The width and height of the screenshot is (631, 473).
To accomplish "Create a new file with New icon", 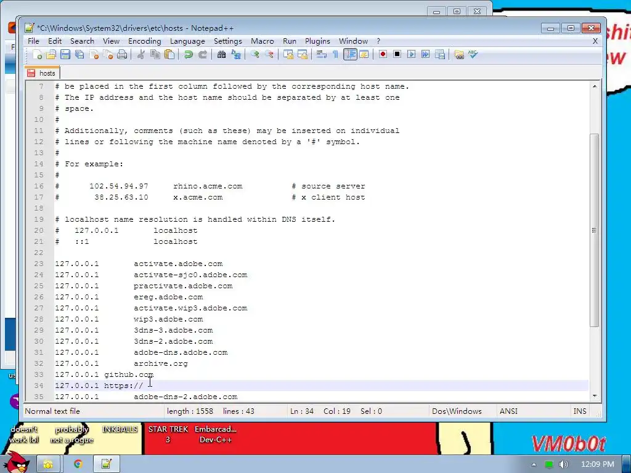I will click(37, 55).
